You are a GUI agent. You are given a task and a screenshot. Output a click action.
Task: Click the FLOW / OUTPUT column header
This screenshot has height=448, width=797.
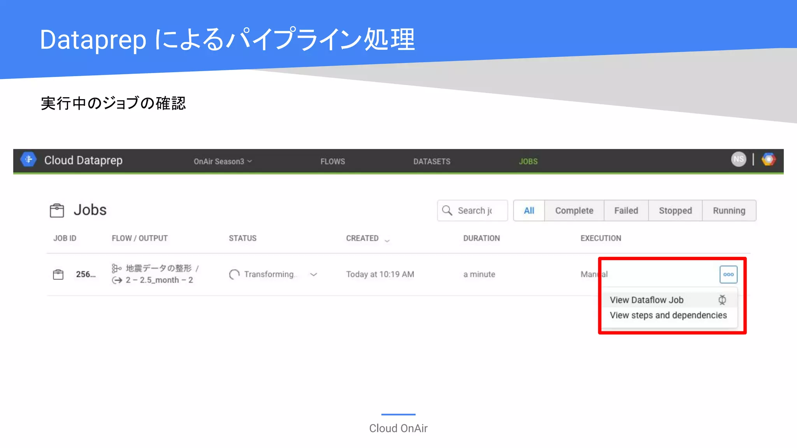(x=140, y=238)
